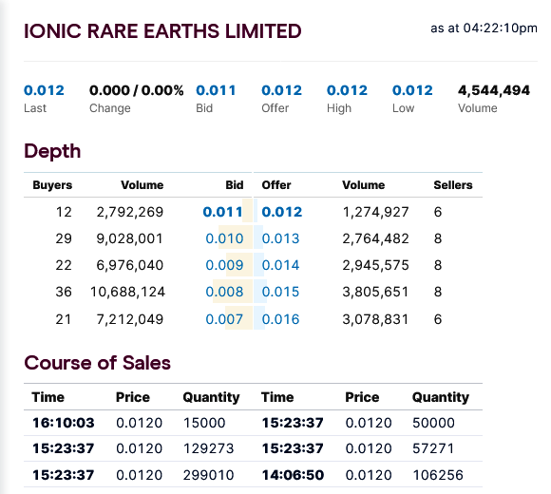This screenshot has width=551, height=494.
Task: Click sell volume 2,945,575
Action: point(375,265)
